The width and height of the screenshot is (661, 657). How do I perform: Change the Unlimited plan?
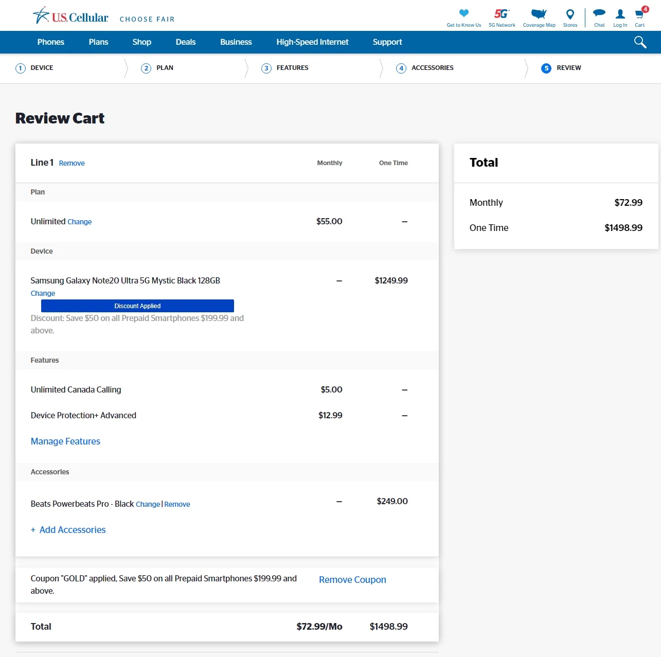[x=80, y=222]
